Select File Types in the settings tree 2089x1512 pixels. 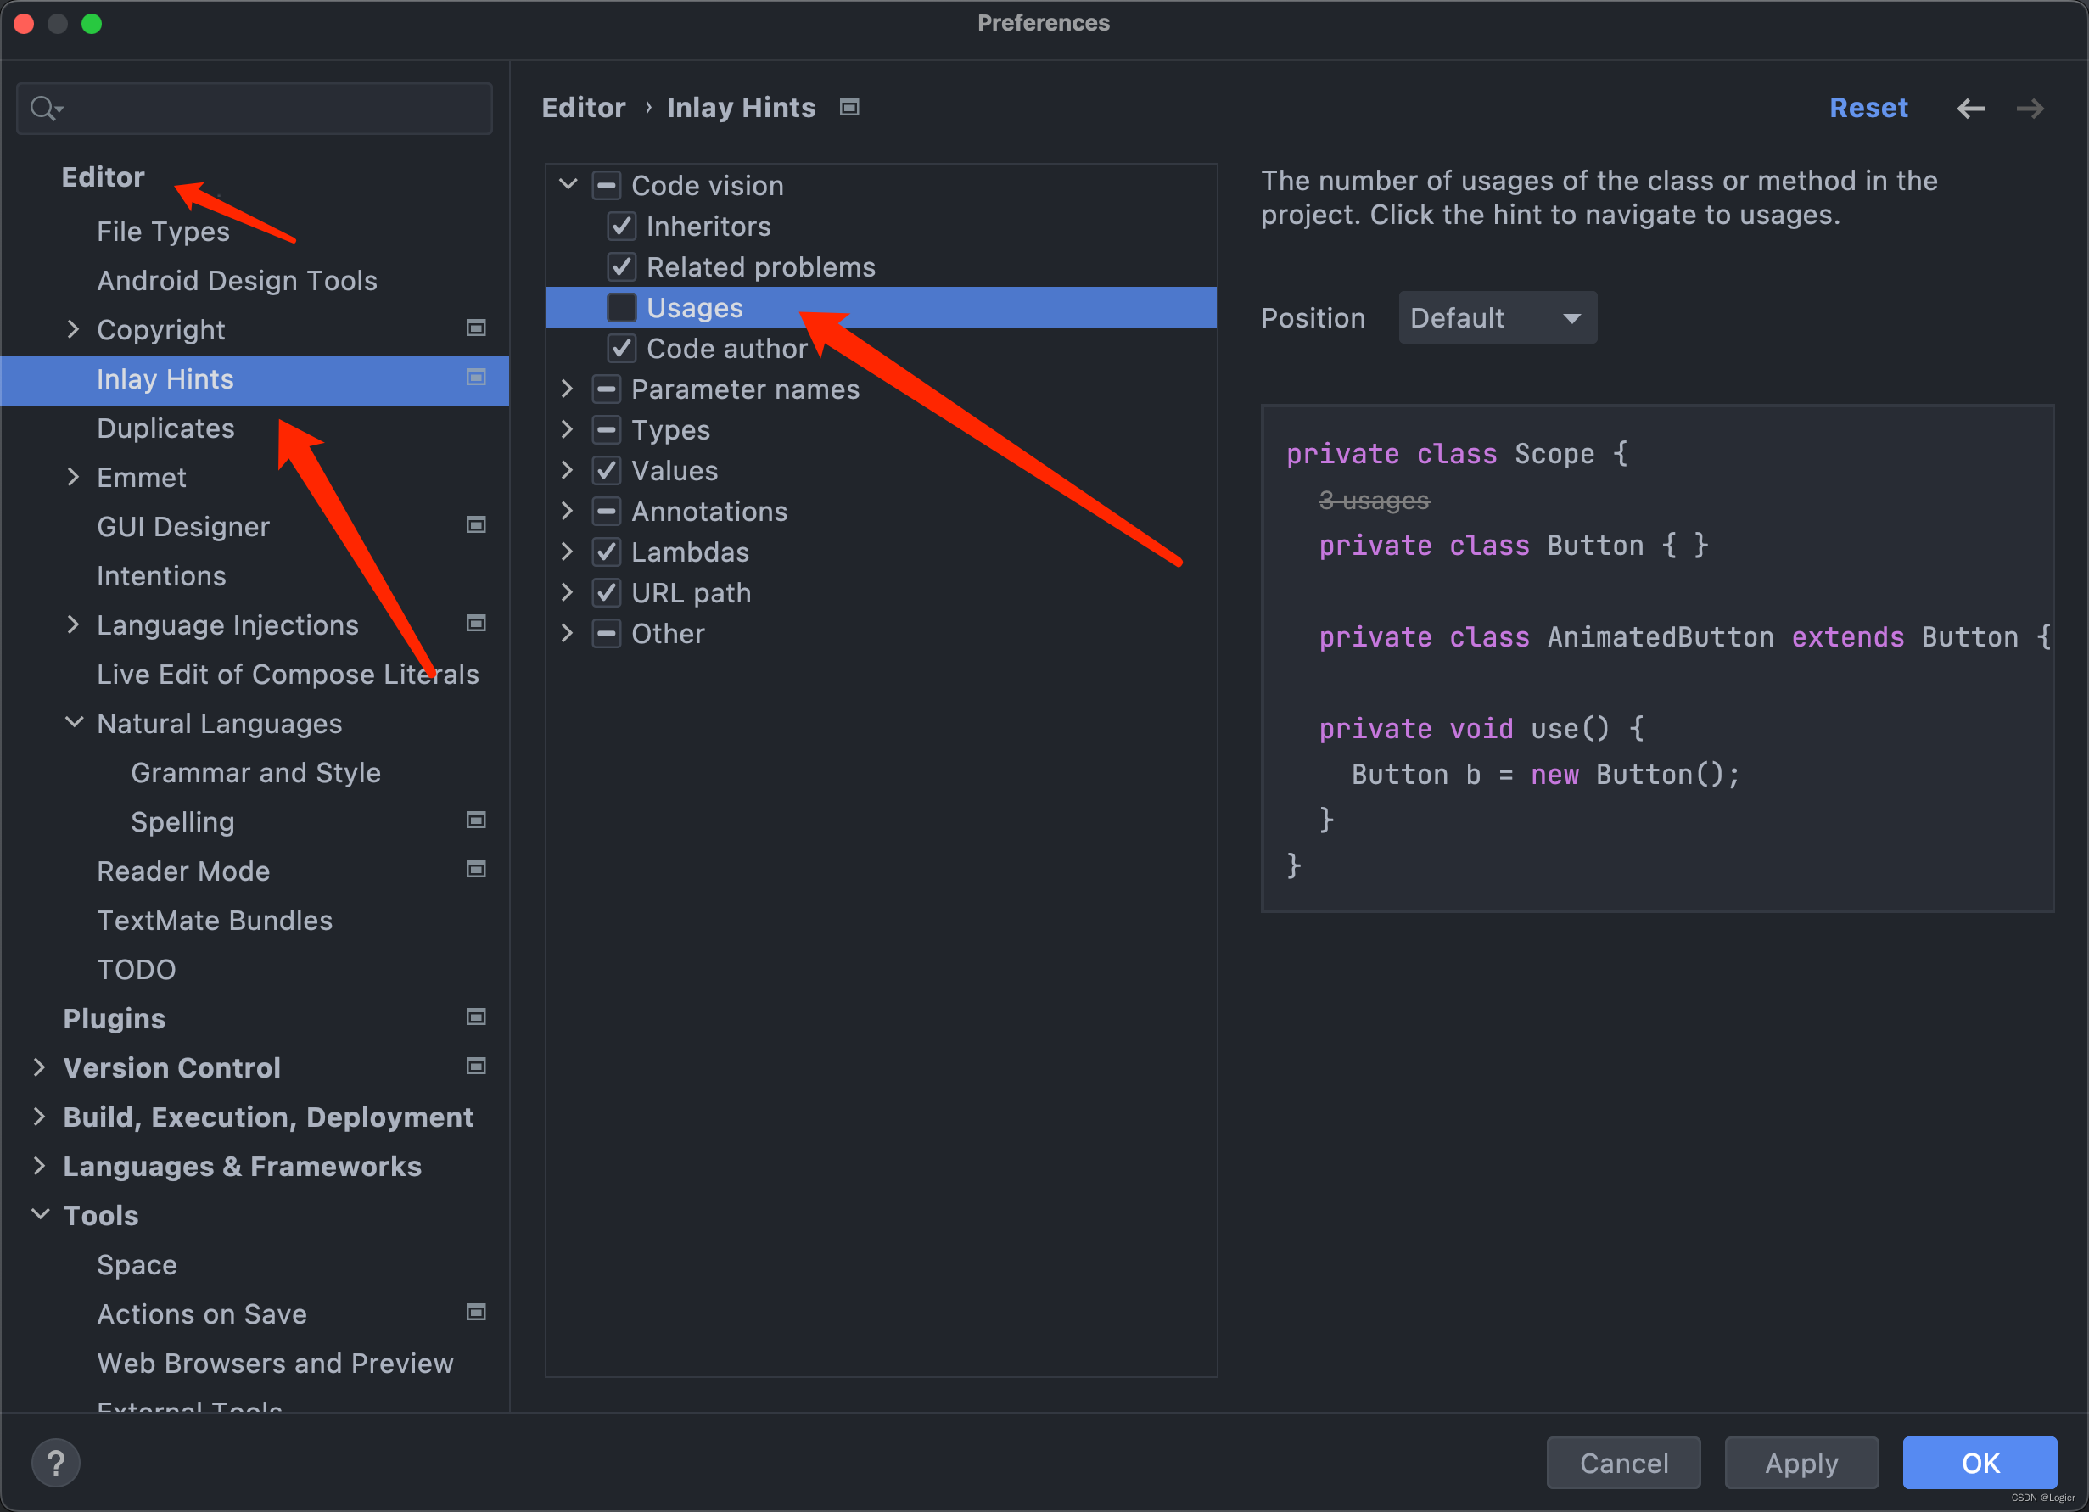coord(163,231)
